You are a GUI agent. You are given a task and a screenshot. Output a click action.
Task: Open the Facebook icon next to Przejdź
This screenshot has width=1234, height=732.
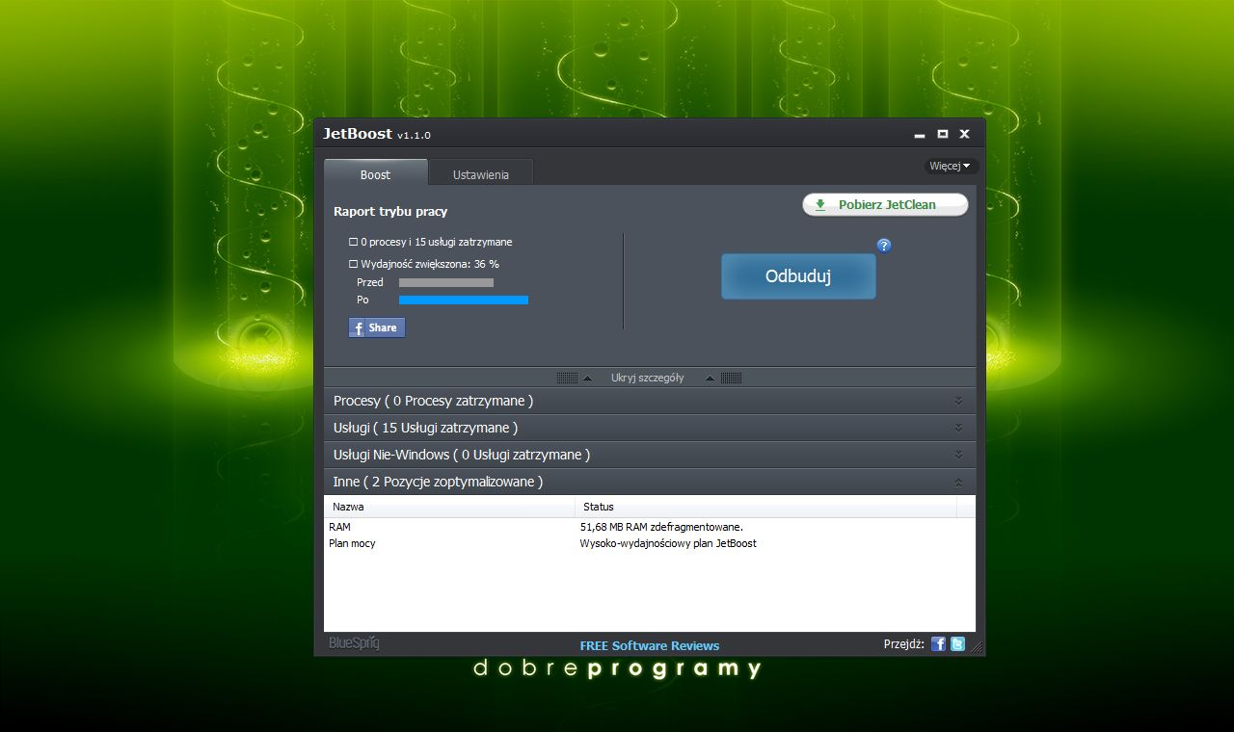tap(938, 643)
